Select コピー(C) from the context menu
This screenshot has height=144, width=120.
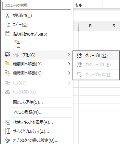(37, 25)
